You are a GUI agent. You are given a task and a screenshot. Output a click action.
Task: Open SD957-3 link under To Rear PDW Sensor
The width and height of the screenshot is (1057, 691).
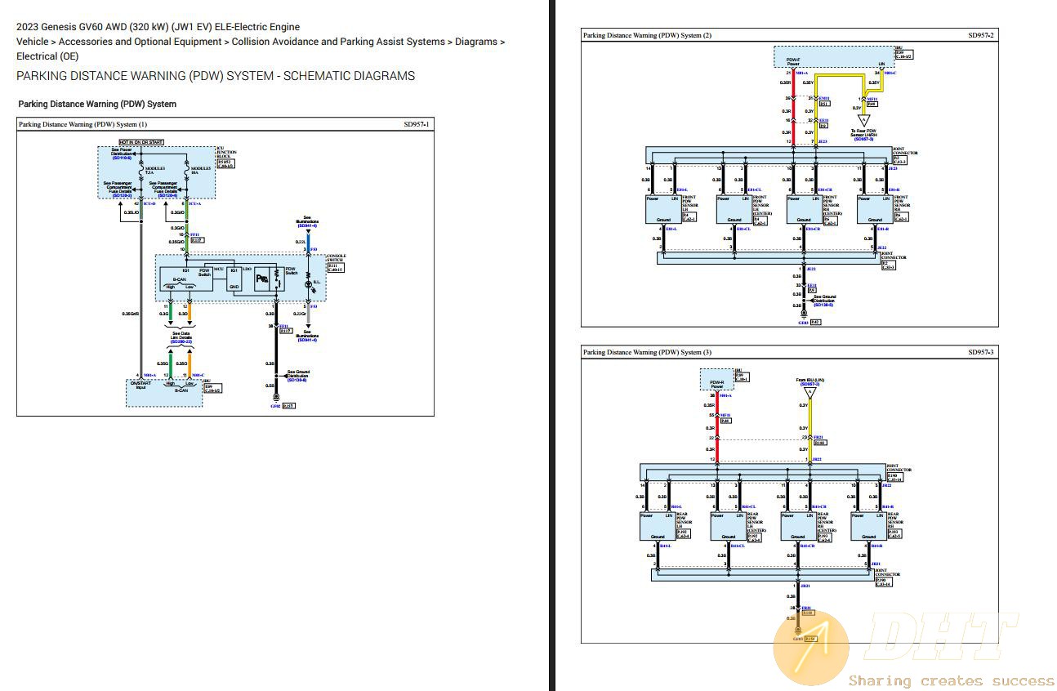(x=864, y=140)
